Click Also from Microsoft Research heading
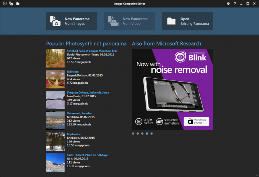The image size is (259, 177). (x=166, y=44)
